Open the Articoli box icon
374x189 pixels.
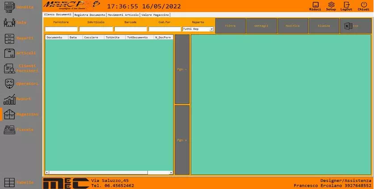pyautogui.click(x=9, y=53)
